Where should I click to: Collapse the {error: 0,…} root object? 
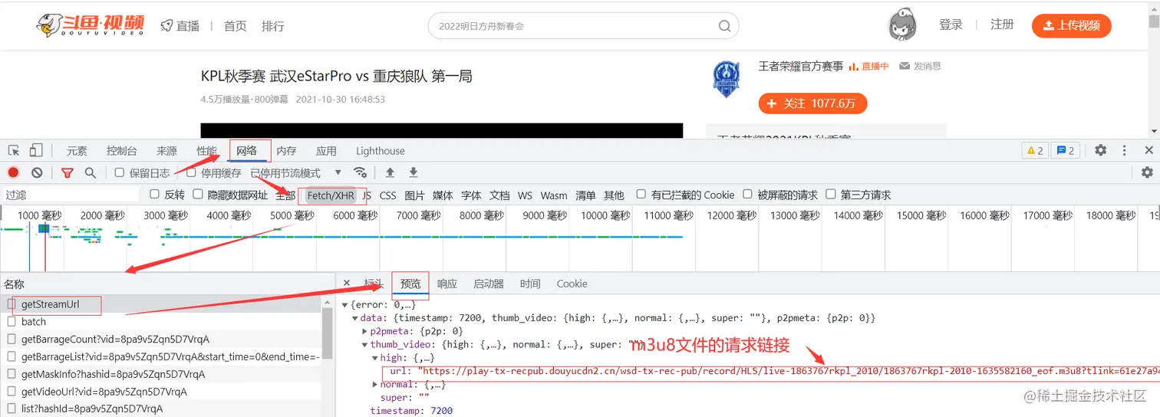click(x=345, y=304)
